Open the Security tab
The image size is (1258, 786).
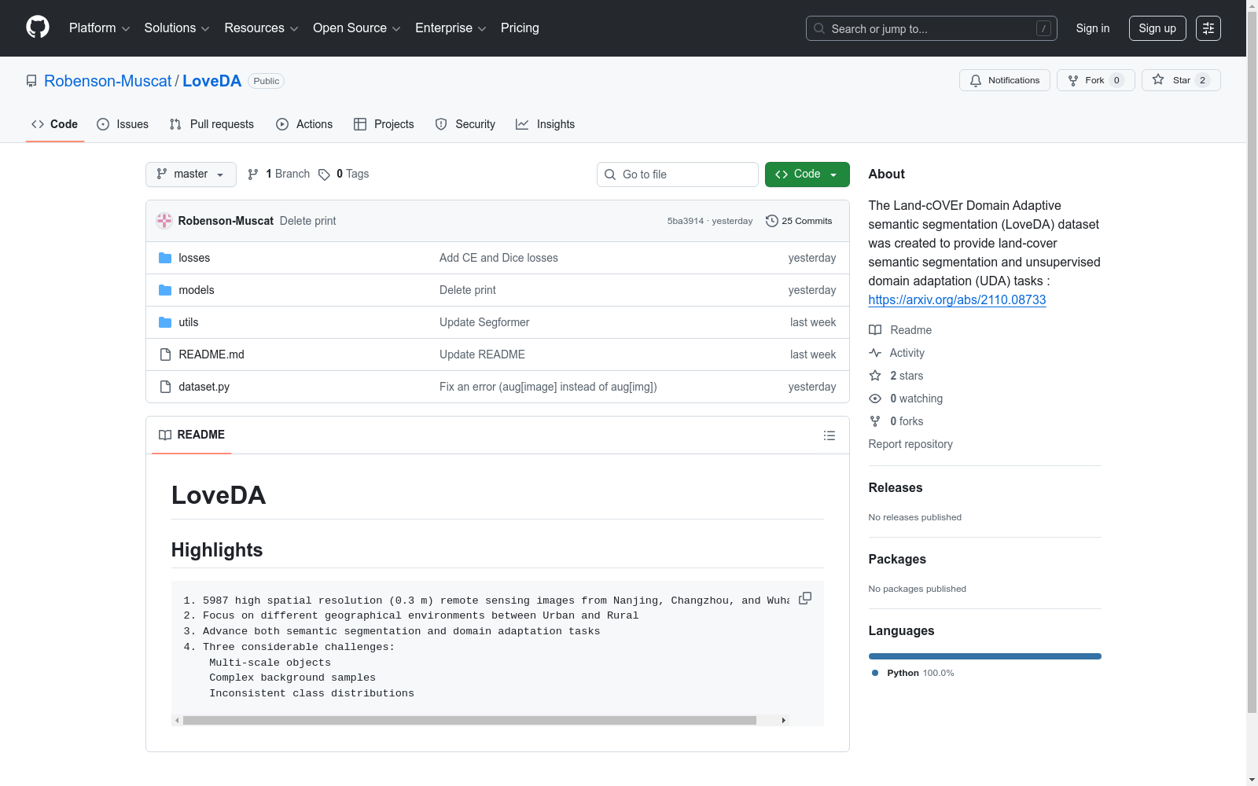(465, 124)
